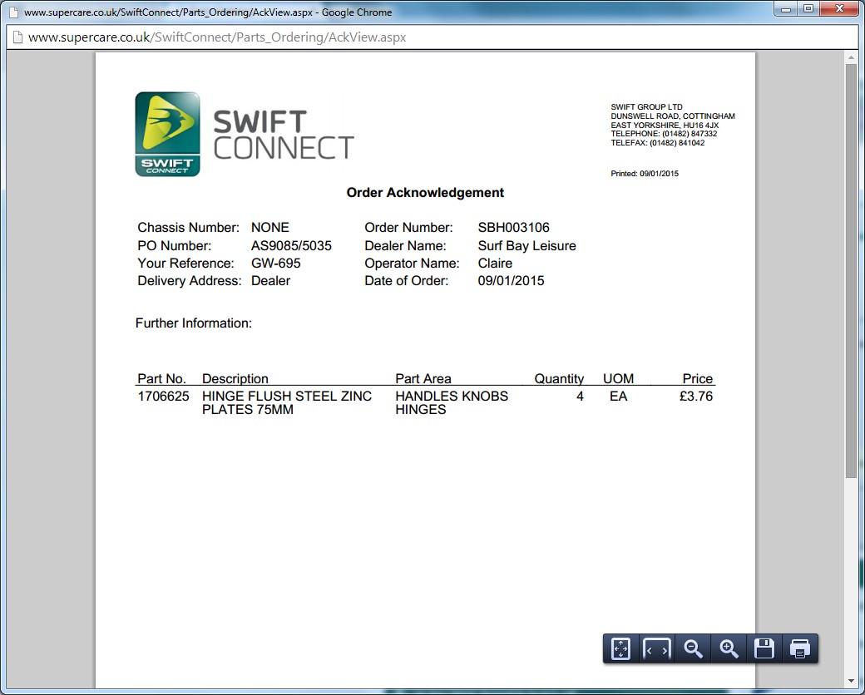Zoom in using the magnifier plus icon
The width and height of the screenshot is (865, 695).
pyautogui.click(x=729, y=648)
